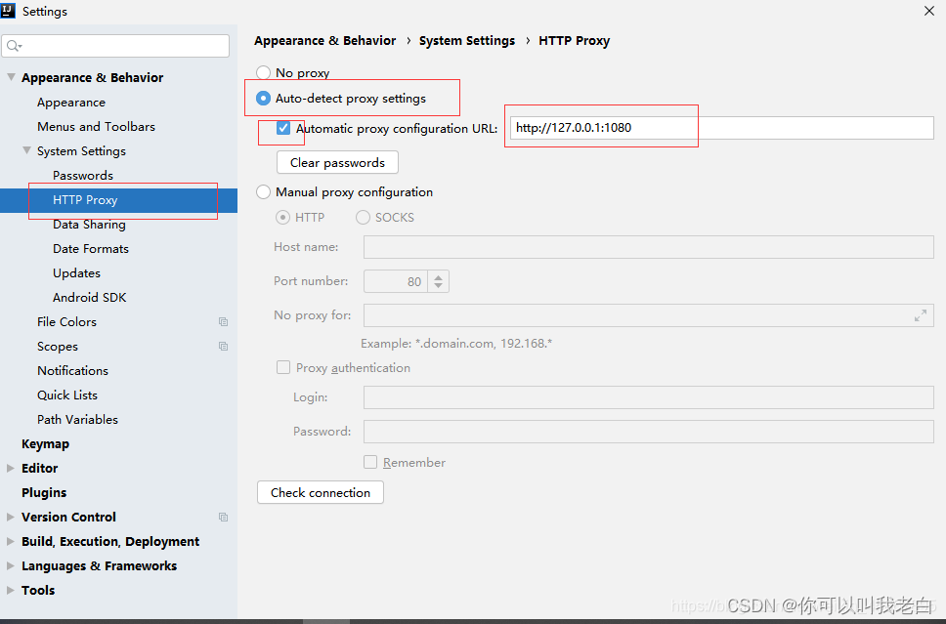Image resolution: width=946 pixels, height=624 pixels.
Task: Click the project-level icon beside Scopes
Action: click(224, 347)
